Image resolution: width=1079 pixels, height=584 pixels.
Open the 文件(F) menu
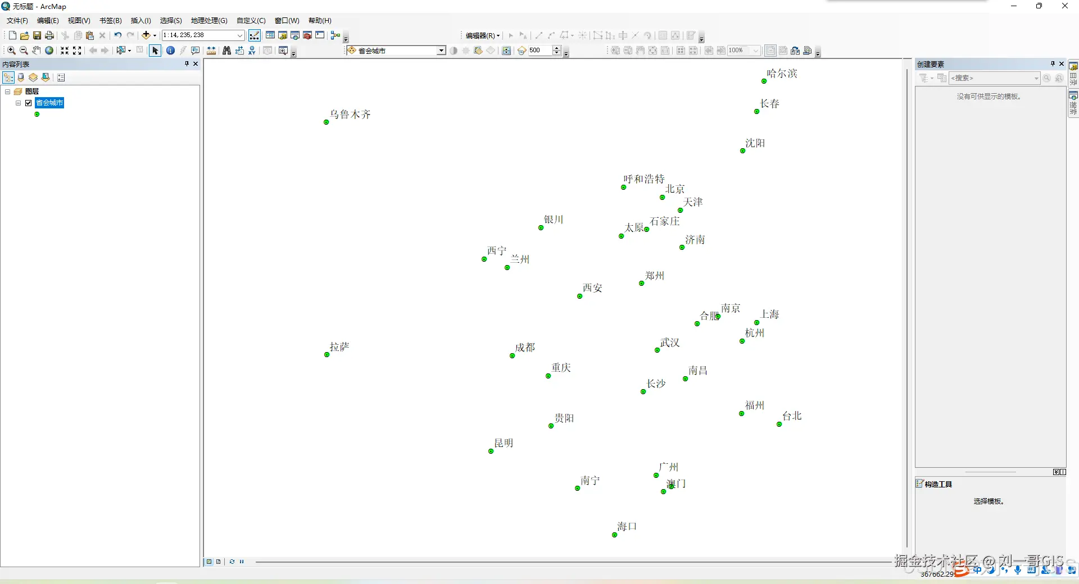coord(17,21)
